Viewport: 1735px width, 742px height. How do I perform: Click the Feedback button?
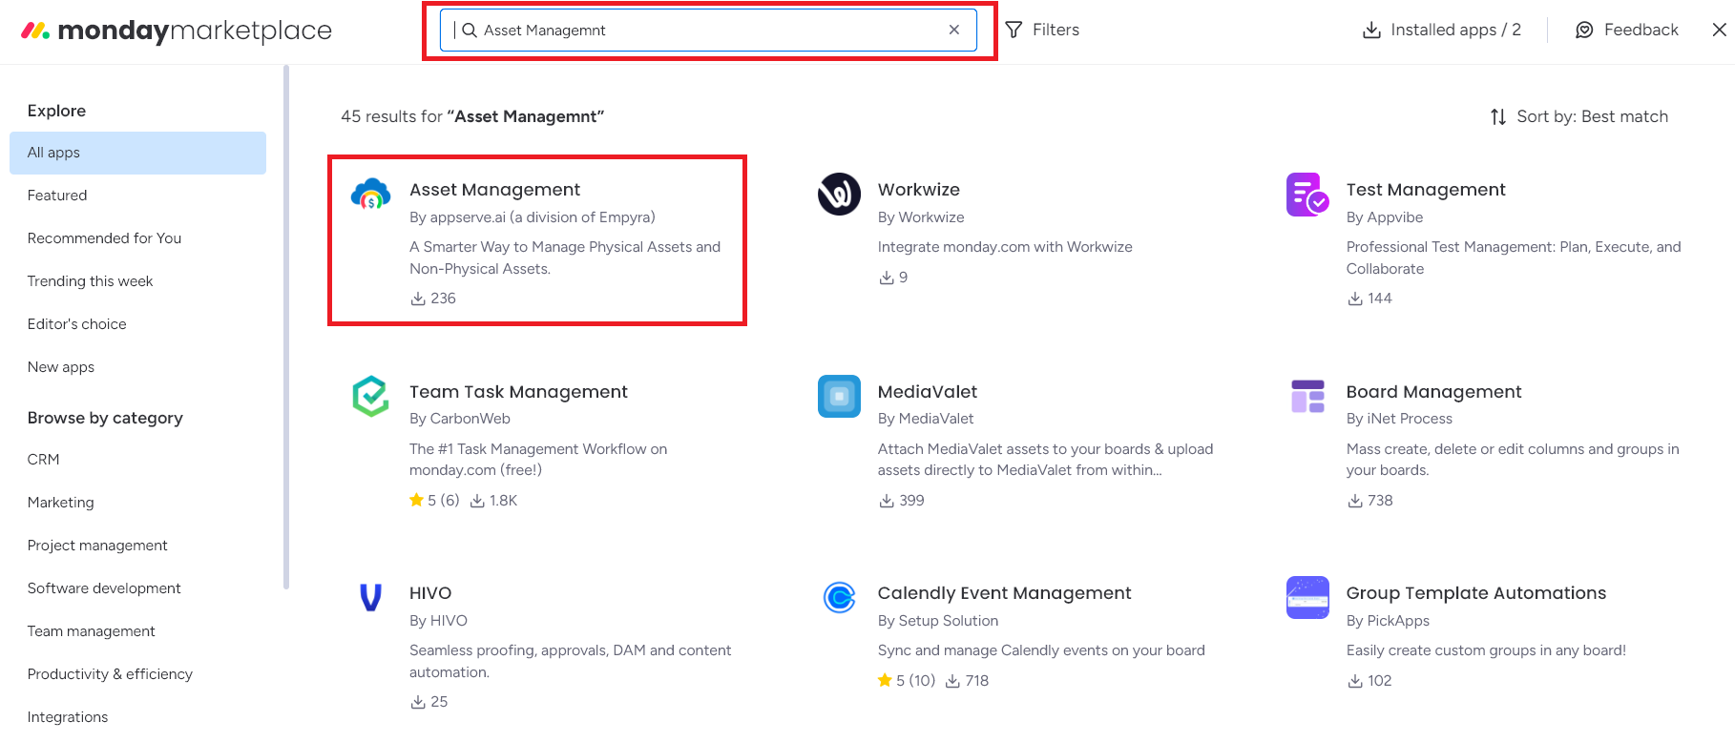tap(1627, 31)
